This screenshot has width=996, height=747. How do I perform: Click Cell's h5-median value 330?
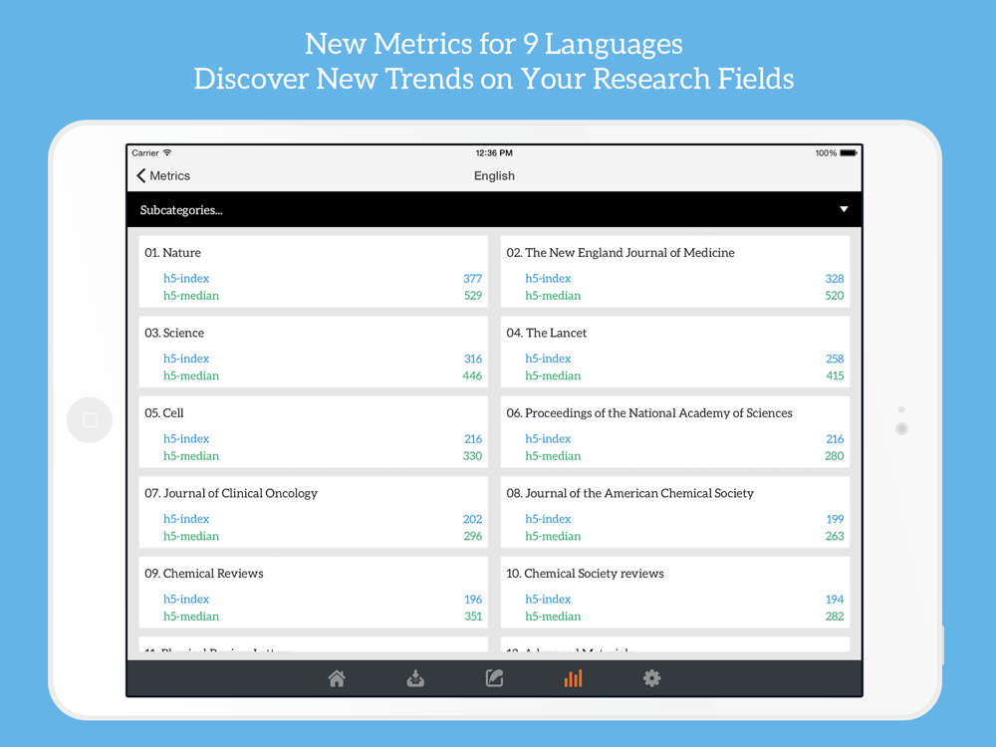[472, 455]
